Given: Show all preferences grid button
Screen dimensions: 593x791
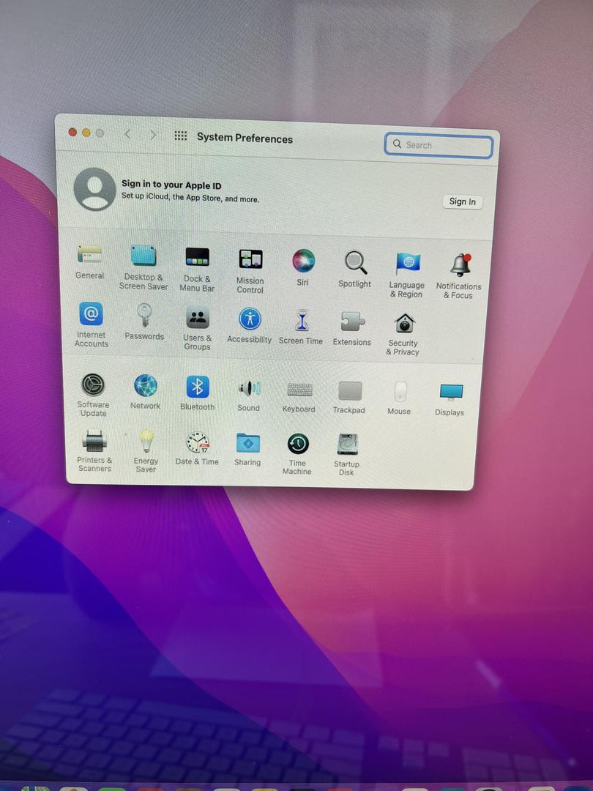Looking at the screenshot, I should (x=181, y=135).
